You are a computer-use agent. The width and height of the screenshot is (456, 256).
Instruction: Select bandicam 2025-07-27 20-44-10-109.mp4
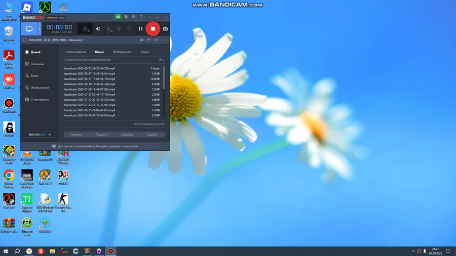pos(112,95)
